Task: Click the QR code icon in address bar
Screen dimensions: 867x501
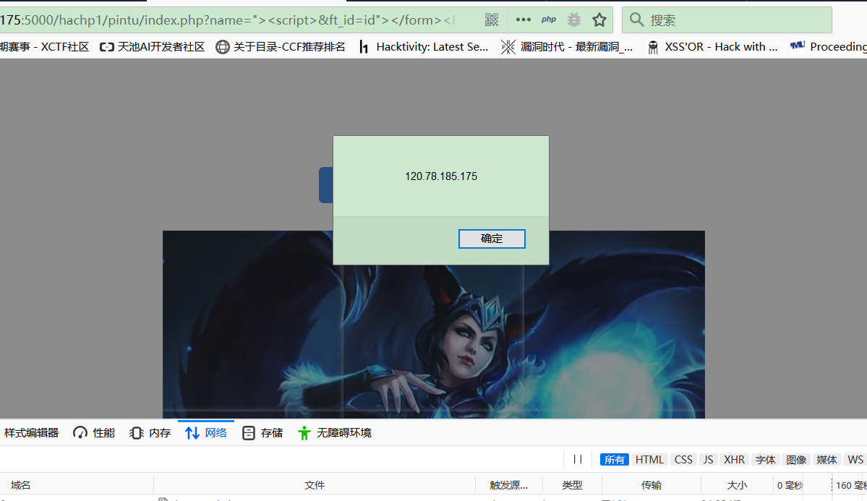Action: [x=492, y=20]
